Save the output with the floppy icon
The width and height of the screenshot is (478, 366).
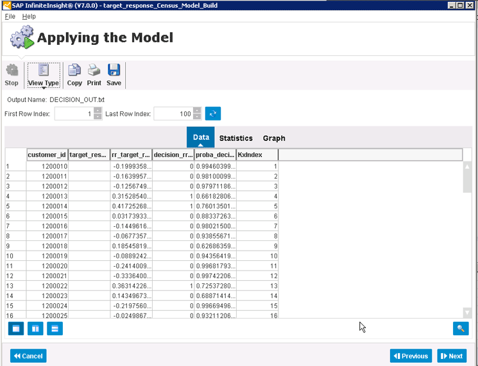pyautogui.click(x=114, y=71)
